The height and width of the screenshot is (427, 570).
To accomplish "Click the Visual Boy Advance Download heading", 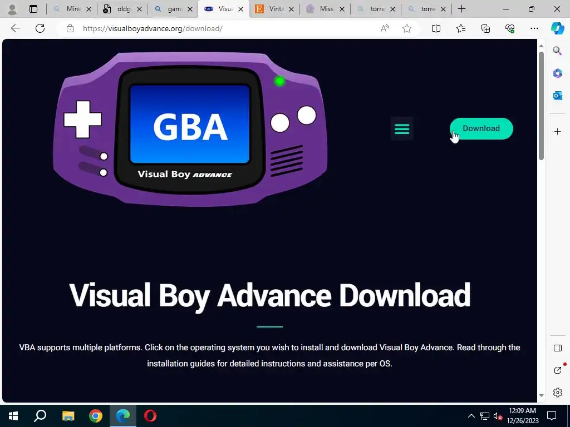I will click(270, 296).
